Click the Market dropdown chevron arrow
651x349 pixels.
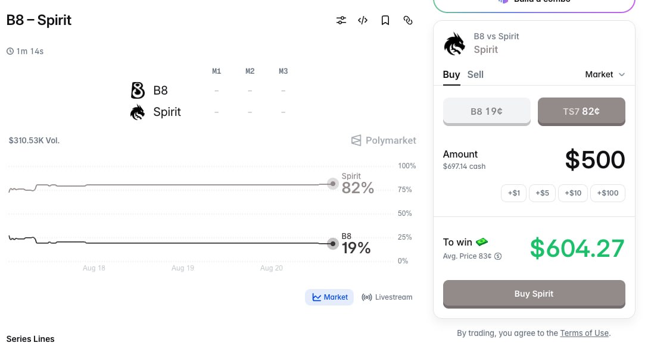(622, 74)
